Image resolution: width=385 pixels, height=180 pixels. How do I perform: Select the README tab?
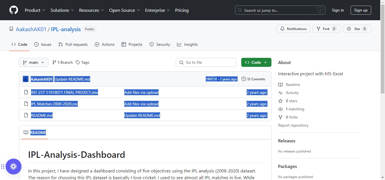coord(35,132)
